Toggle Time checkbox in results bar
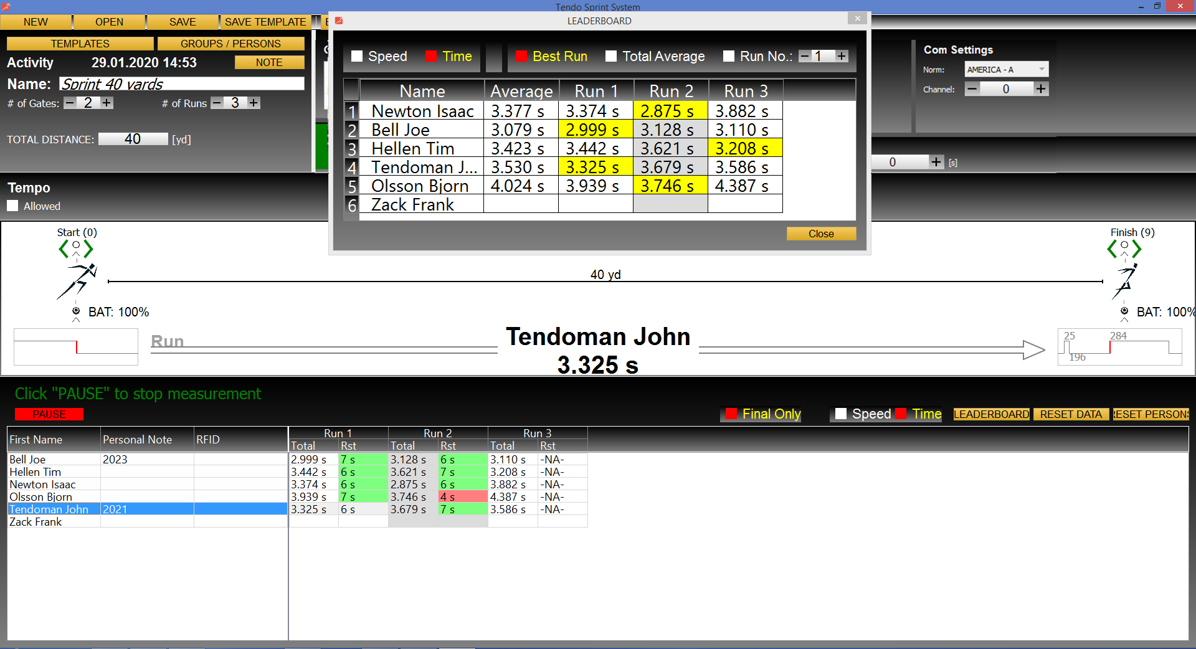The height and width of the screenshot is (649, 1196). pyautogui.click(x=901, y=414)
